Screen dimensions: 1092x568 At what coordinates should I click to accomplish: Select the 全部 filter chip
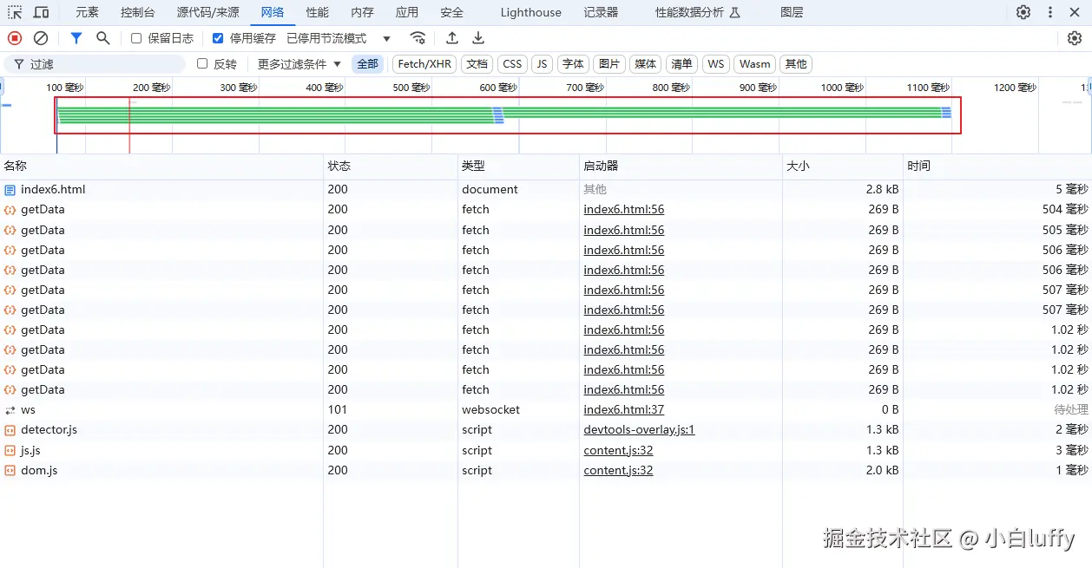pos(368,64)
